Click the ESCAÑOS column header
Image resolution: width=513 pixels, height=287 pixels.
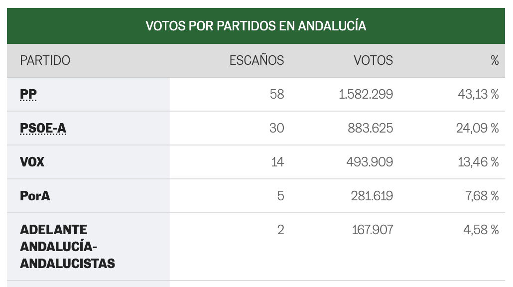[x=256, y=60]
